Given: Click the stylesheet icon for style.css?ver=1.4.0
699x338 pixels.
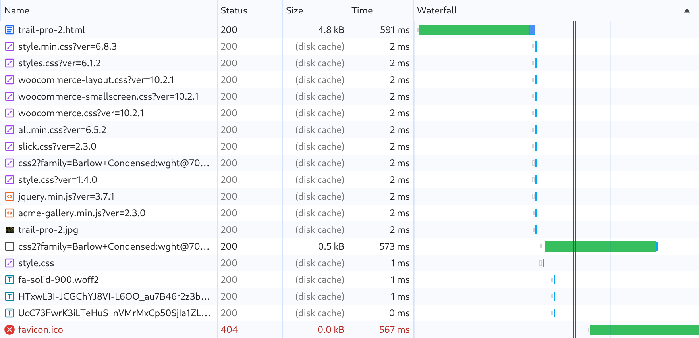Looking at the screenshot, I should click(10, 180).
